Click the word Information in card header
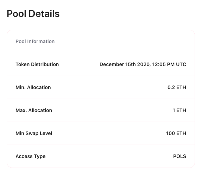This screenshot has height=175, width=202. point(41,41)
